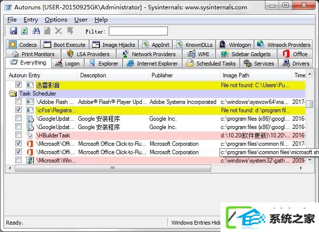The height and width of the screenshot is (232, 319).
Task: Click the horizontal scrollbar right arrow
Action: (301, 168)
